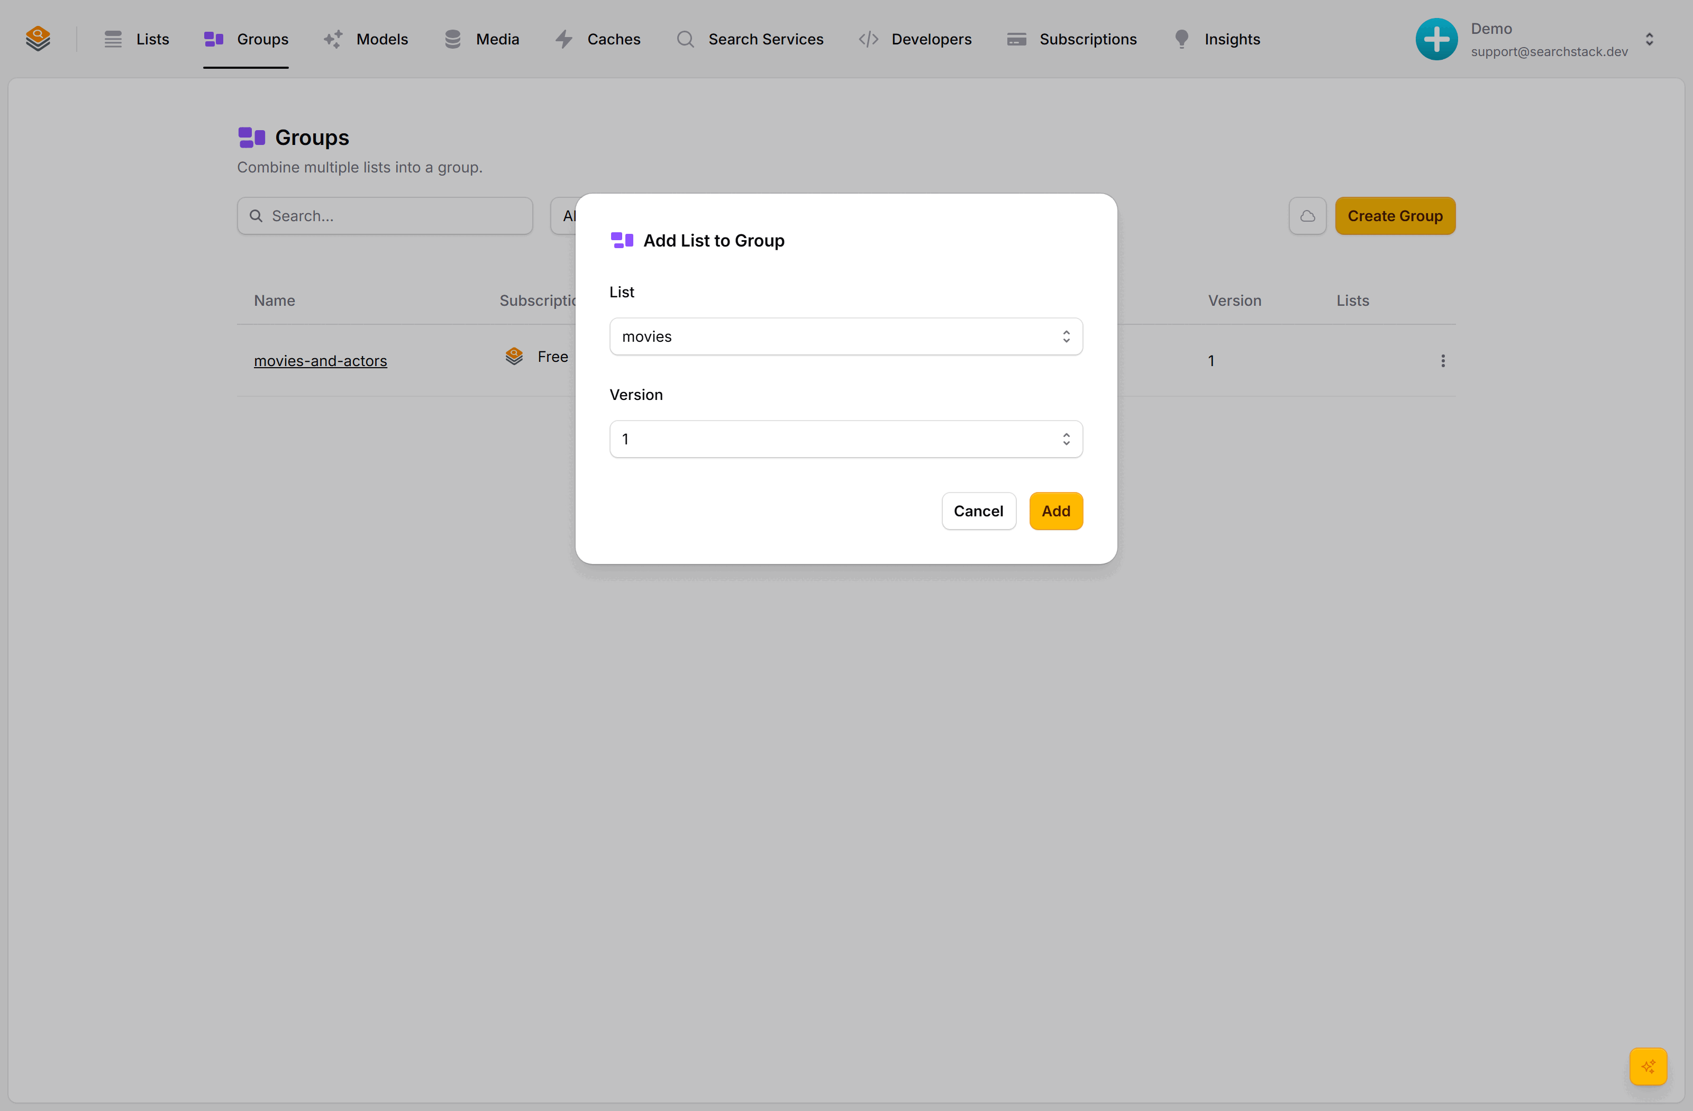Image resolution: width=1693 pixels, height=1111 pixels.
Task: Click the dialog title group icon
Action: (622, 240)
